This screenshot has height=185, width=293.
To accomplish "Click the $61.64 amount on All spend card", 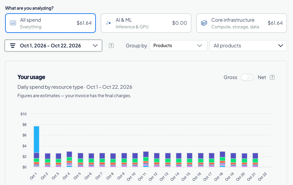I will [x=84, y=23].
